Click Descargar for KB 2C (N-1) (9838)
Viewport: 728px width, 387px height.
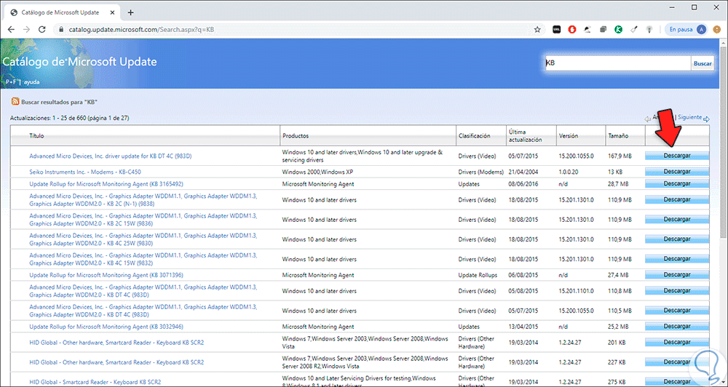pos(677,199)
